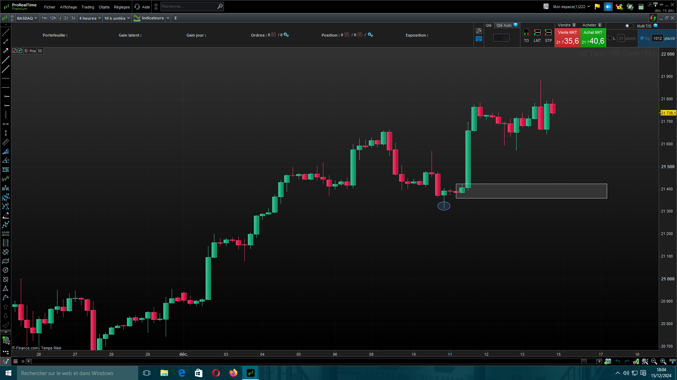Click the TO order ticket icon
The width and height of the screenshot is (677, 380).
(526, 33)
